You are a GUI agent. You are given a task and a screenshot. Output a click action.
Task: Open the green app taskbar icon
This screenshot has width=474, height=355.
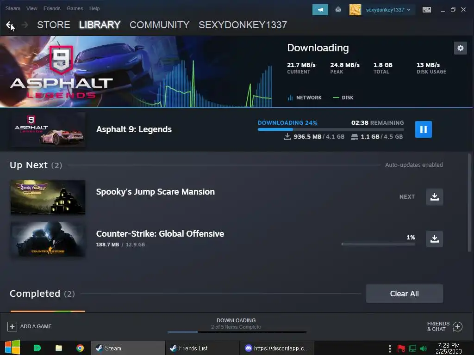tap(37, 348)
